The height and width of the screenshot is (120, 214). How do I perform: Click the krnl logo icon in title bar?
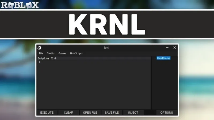coord(39,48)
